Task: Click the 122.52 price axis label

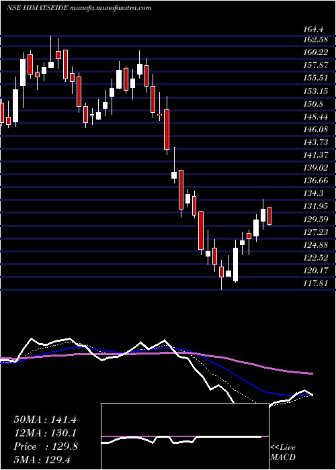Action: pos(316,258)
